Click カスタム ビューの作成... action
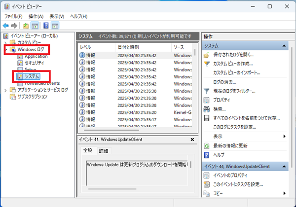 point(233,64)
